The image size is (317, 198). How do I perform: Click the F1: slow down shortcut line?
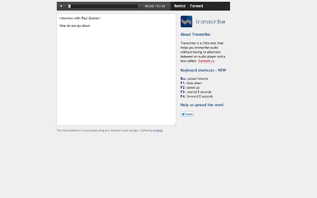191,83
